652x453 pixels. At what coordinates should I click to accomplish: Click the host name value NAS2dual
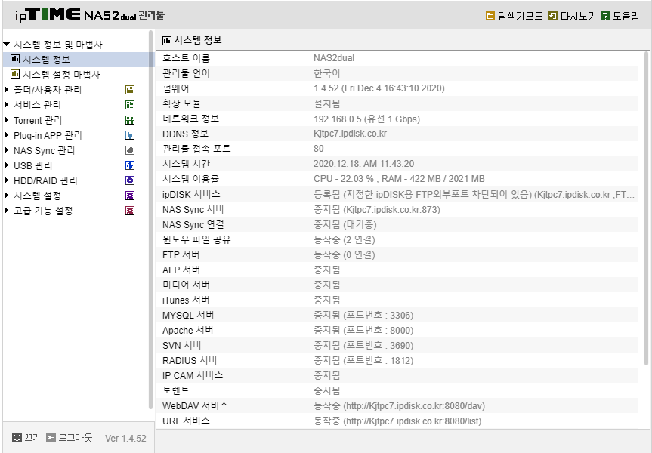[x=334, y=58]
